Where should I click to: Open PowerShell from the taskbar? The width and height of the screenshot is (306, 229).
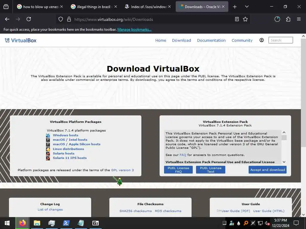pyautogui.click(x=66, y=223)
